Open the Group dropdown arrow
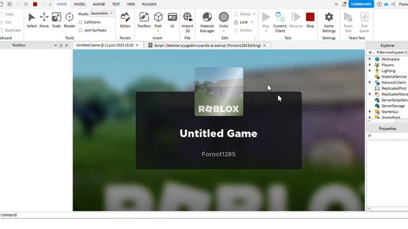Screen dimensions: 408x229 [x=254, y=14]
